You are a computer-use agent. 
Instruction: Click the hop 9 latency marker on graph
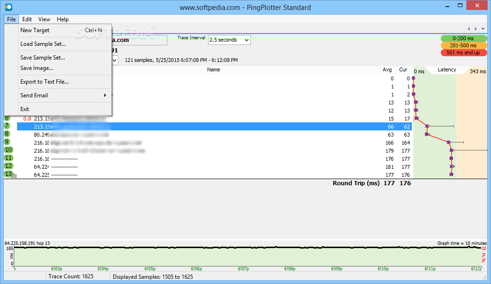point(449,142)
